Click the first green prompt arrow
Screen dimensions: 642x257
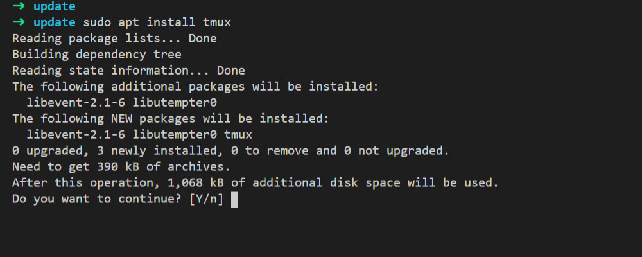click(19, 6)
